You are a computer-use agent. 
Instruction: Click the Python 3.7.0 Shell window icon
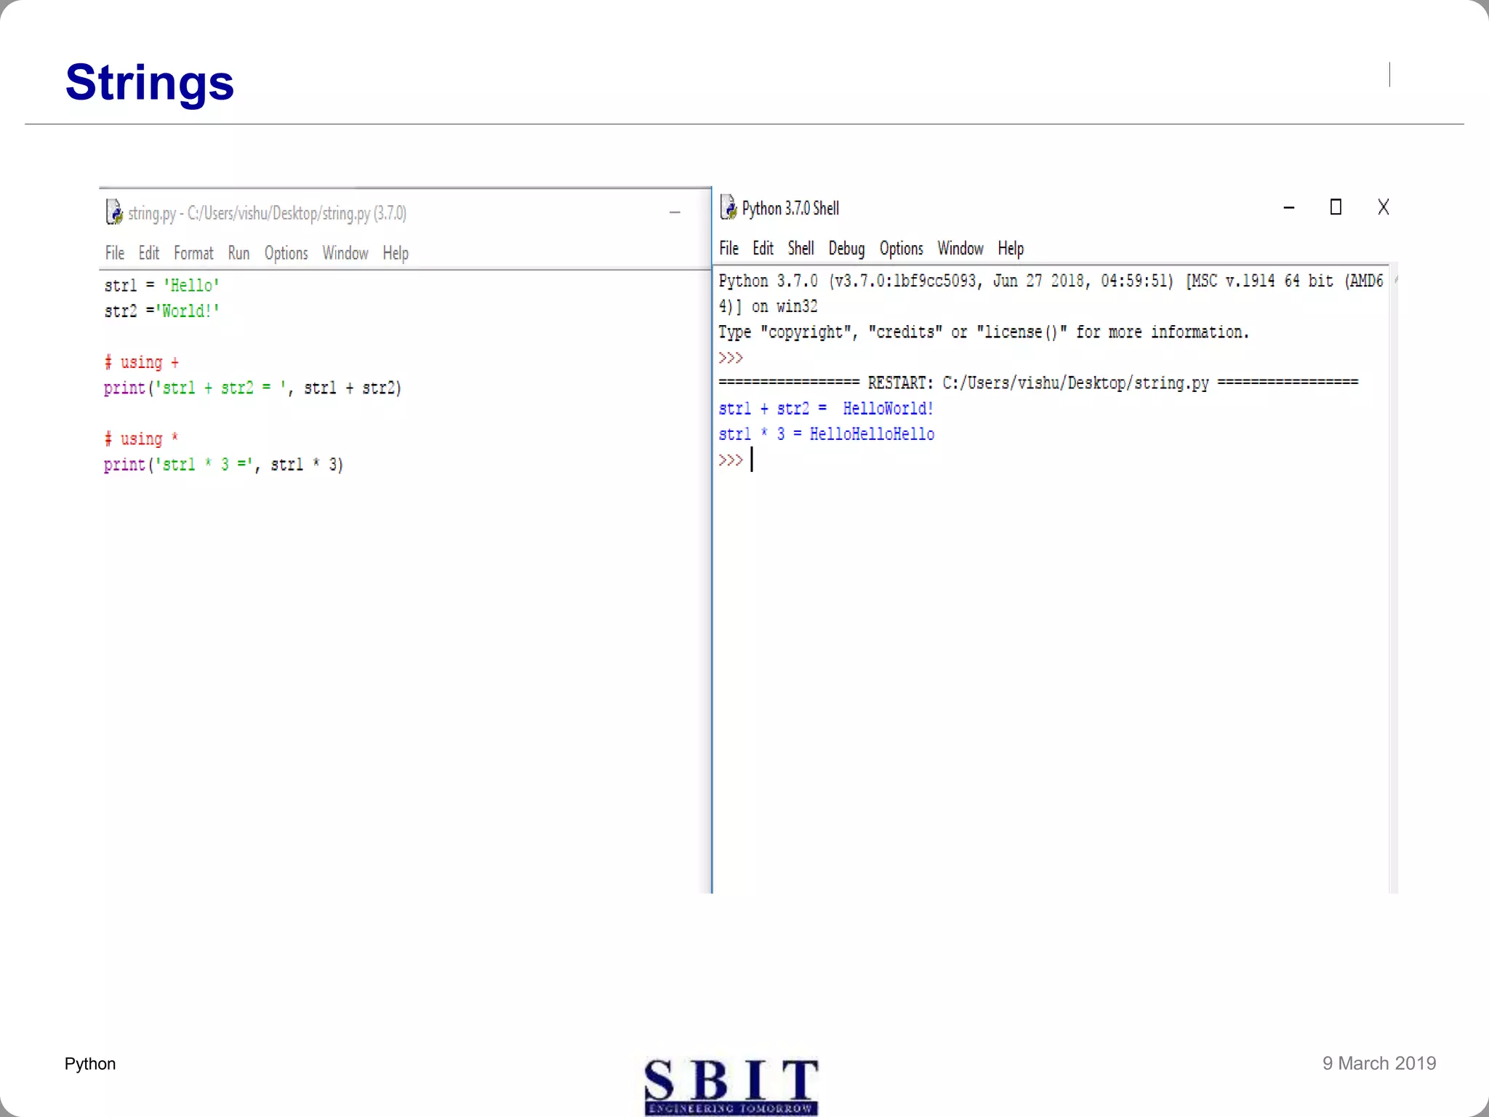click(x=728, y=207)
